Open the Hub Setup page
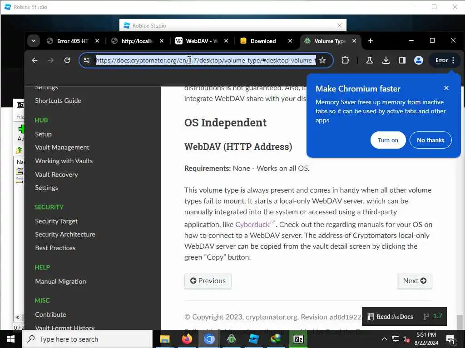465x348 pixels. point(43,134)
